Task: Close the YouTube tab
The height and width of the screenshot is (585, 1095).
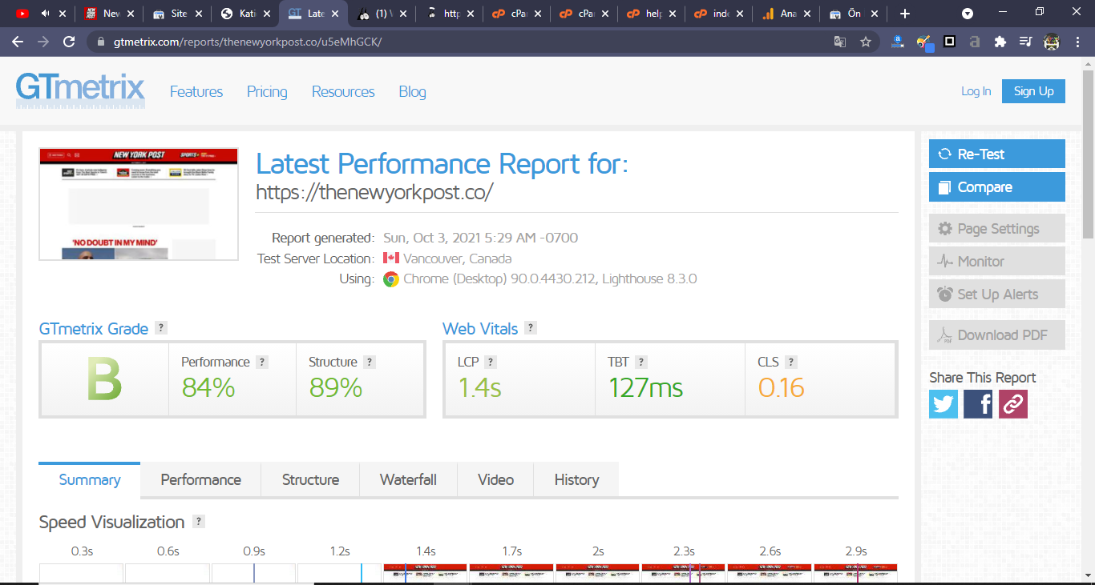Action: pyautogui.click(x=63, y=14)
